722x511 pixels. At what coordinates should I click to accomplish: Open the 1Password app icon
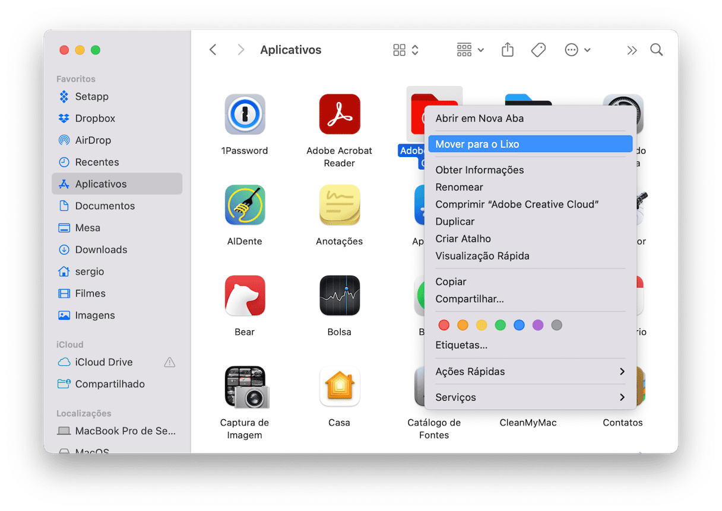click(x=245, y=114)
